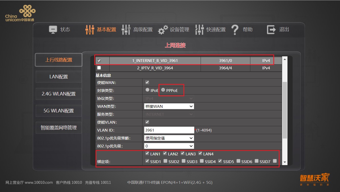Image resolution: width=340 pixels, height=192 pixels.
Task: Open 高级配置 via its sliders icon
Action: [126, 29]
